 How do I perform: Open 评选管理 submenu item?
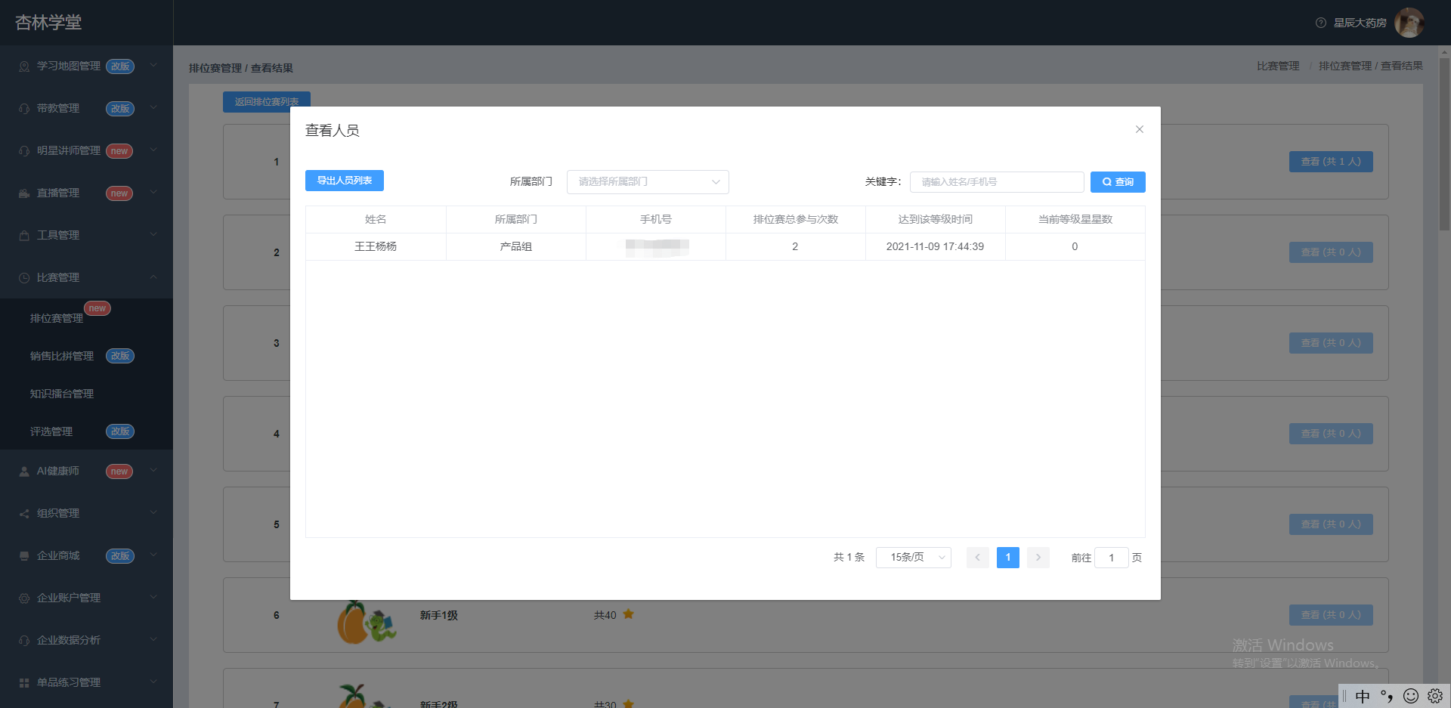(86, 431)
